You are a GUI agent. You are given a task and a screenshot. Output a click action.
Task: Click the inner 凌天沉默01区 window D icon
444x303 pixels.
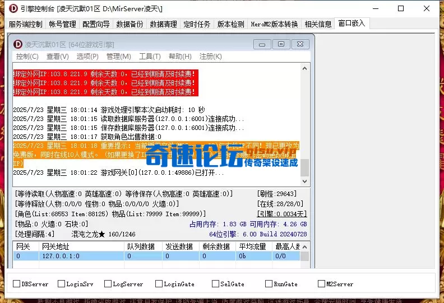click(18, 44)
